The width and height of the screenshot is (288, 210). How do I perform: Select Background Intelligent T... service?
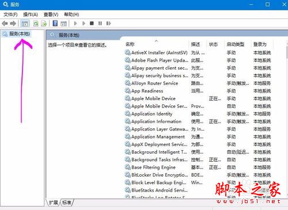click(159, 152)
